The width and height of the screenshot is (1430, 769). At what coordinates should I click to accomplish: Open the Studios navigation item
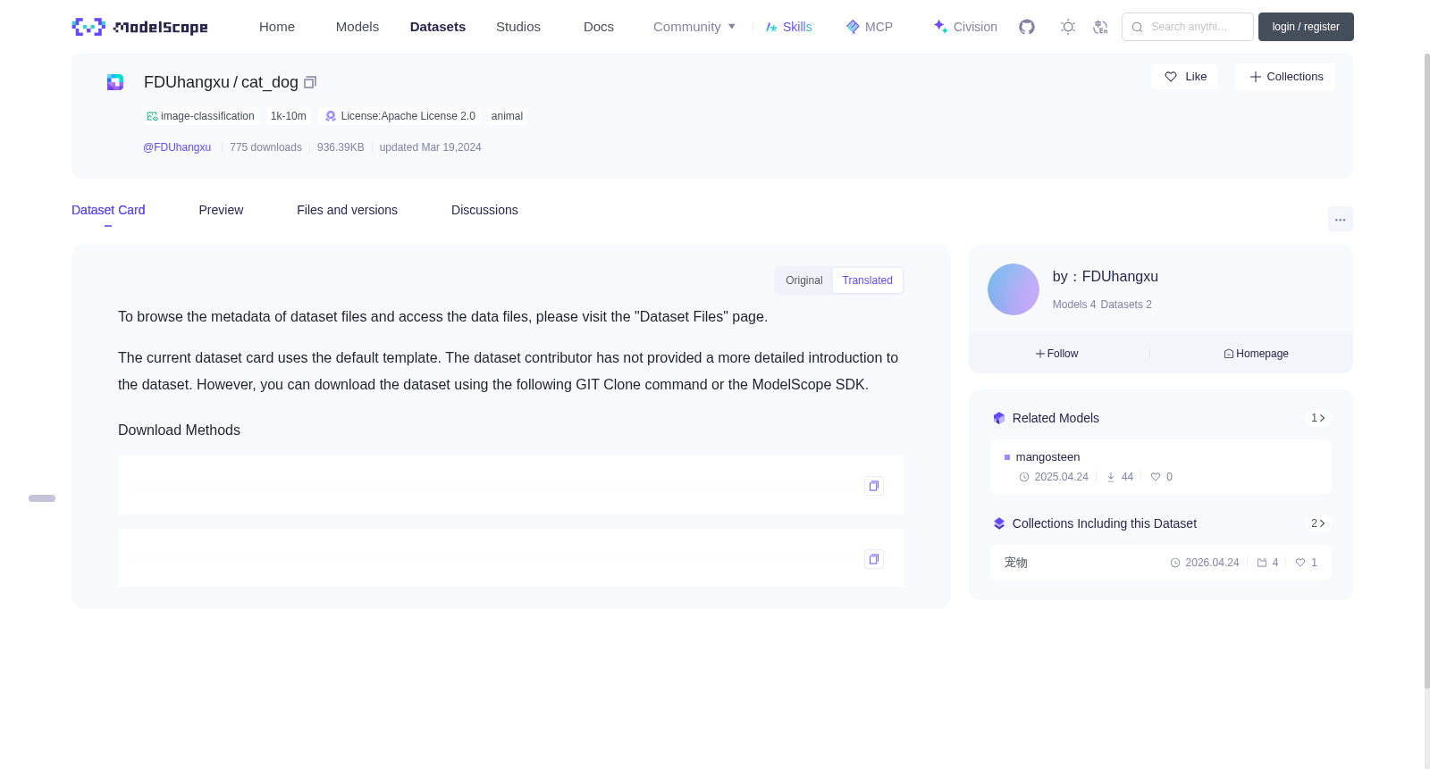pos(518,27)
